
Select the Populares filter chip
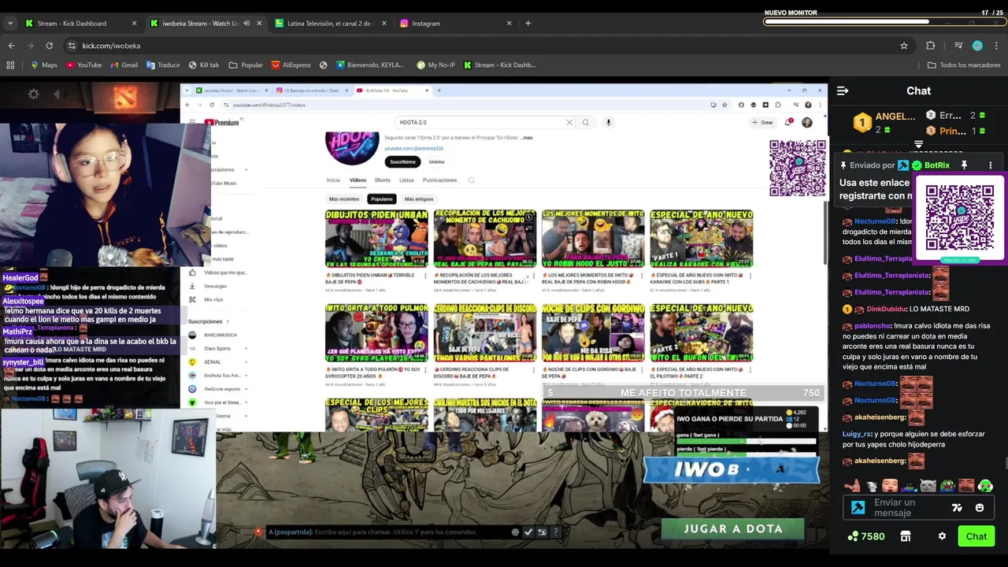coord(381,199)
